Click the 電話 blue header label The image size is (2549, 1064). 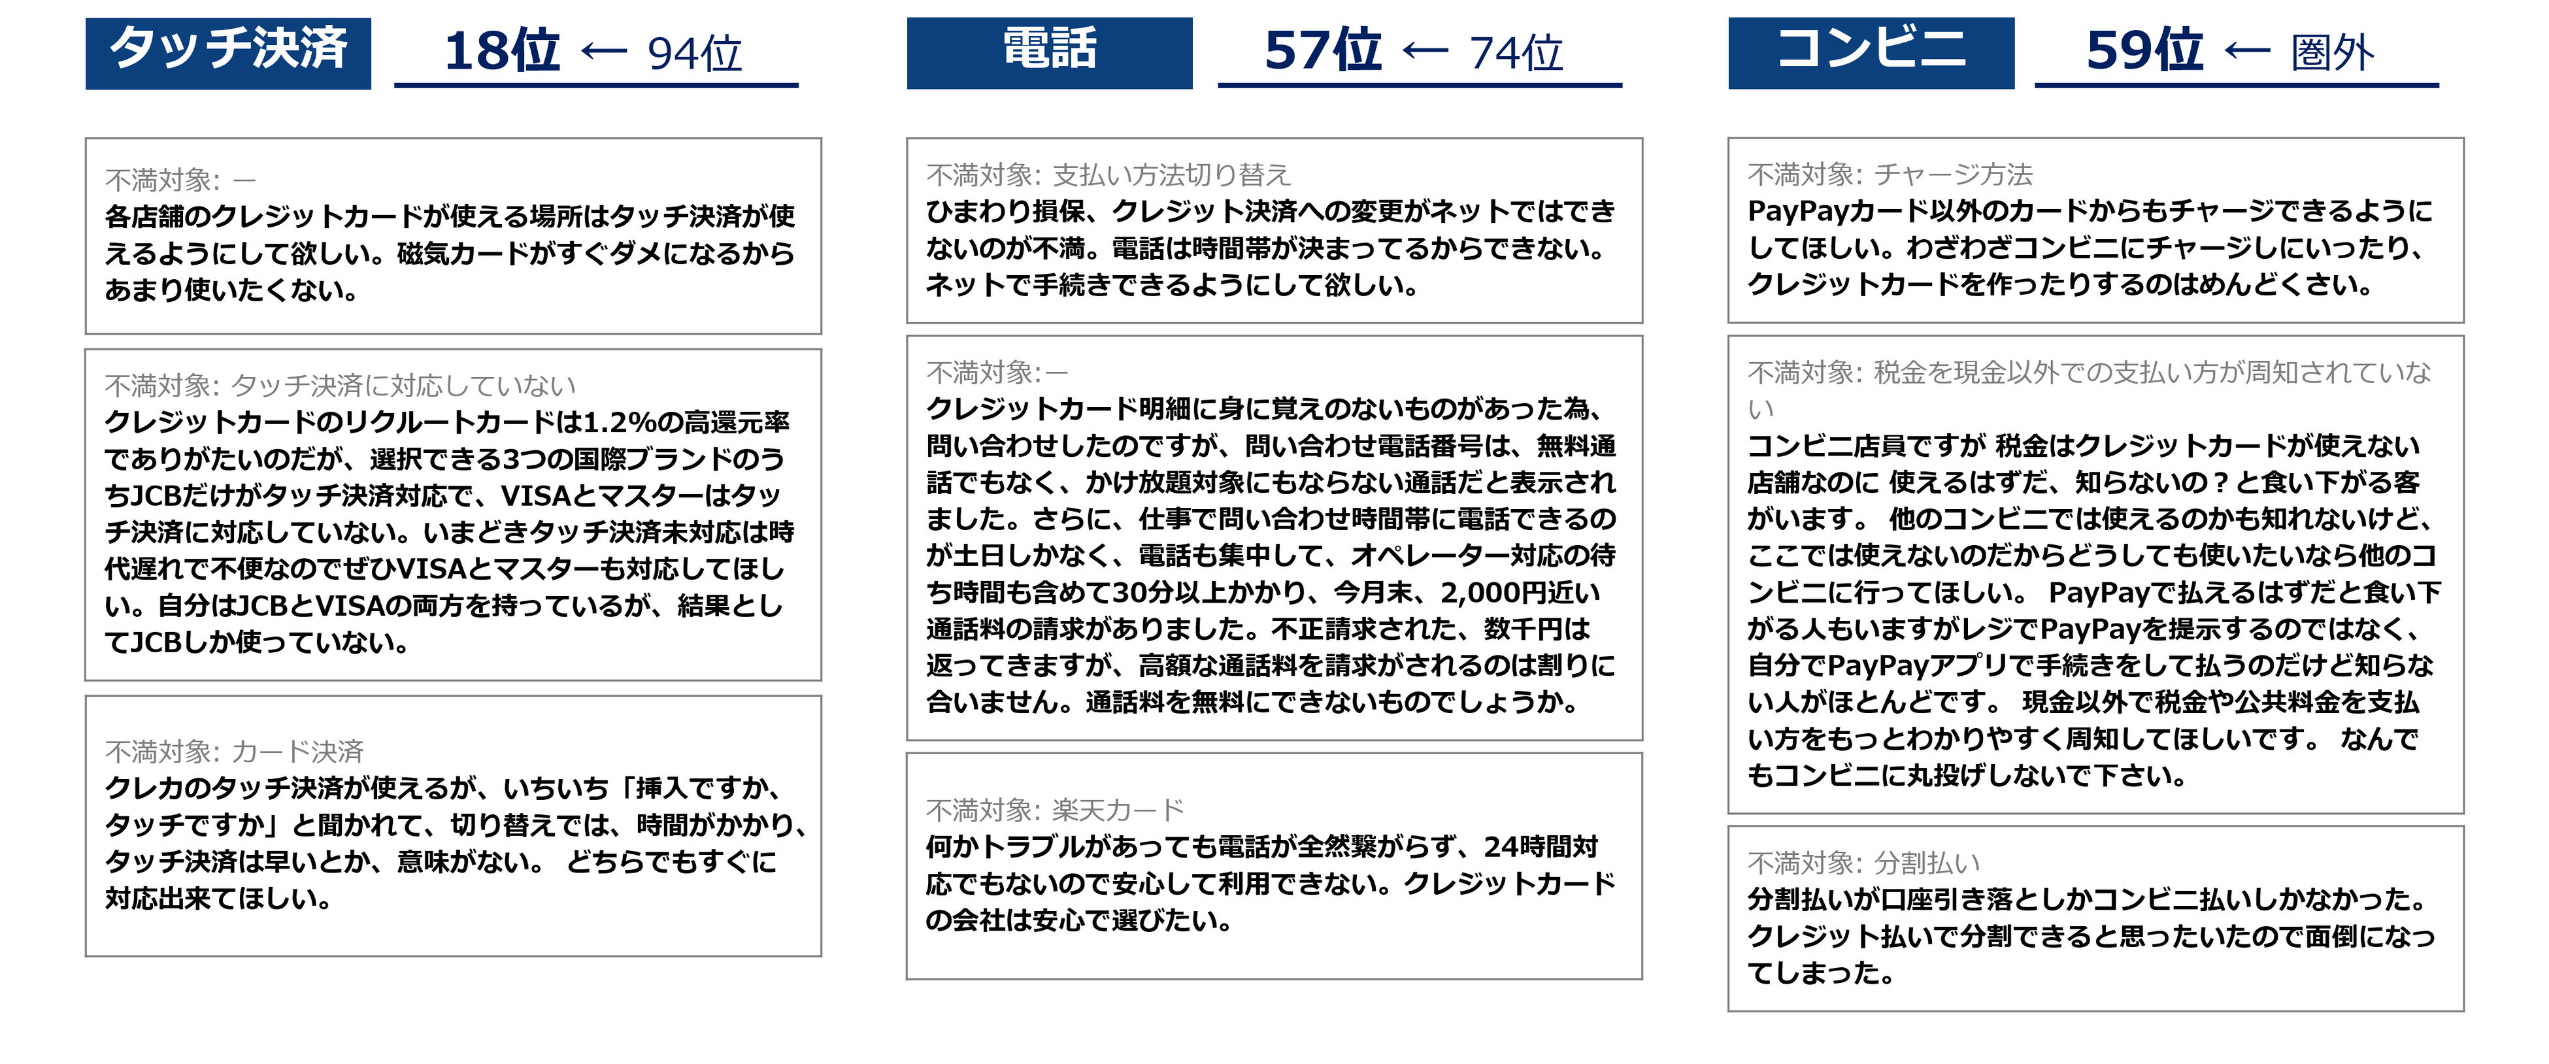[1049, 52]
